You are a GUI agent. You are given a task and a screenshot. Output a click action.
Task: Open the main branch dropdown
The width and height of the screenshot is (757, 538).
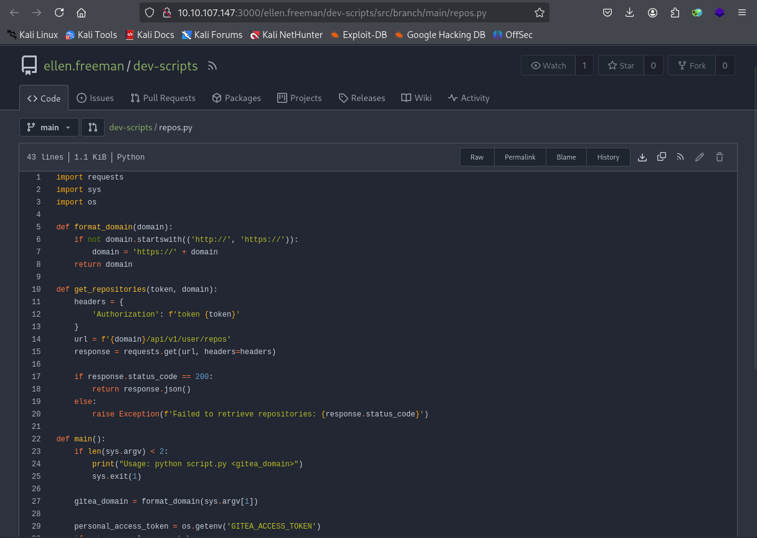tap(49, 127)
